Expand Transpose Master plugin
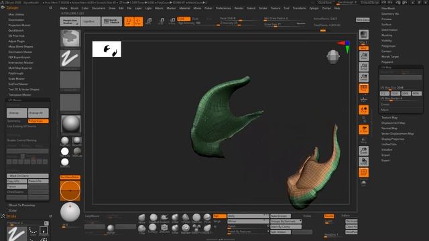This screenshot has height=241, width=429. coord(19,95)
